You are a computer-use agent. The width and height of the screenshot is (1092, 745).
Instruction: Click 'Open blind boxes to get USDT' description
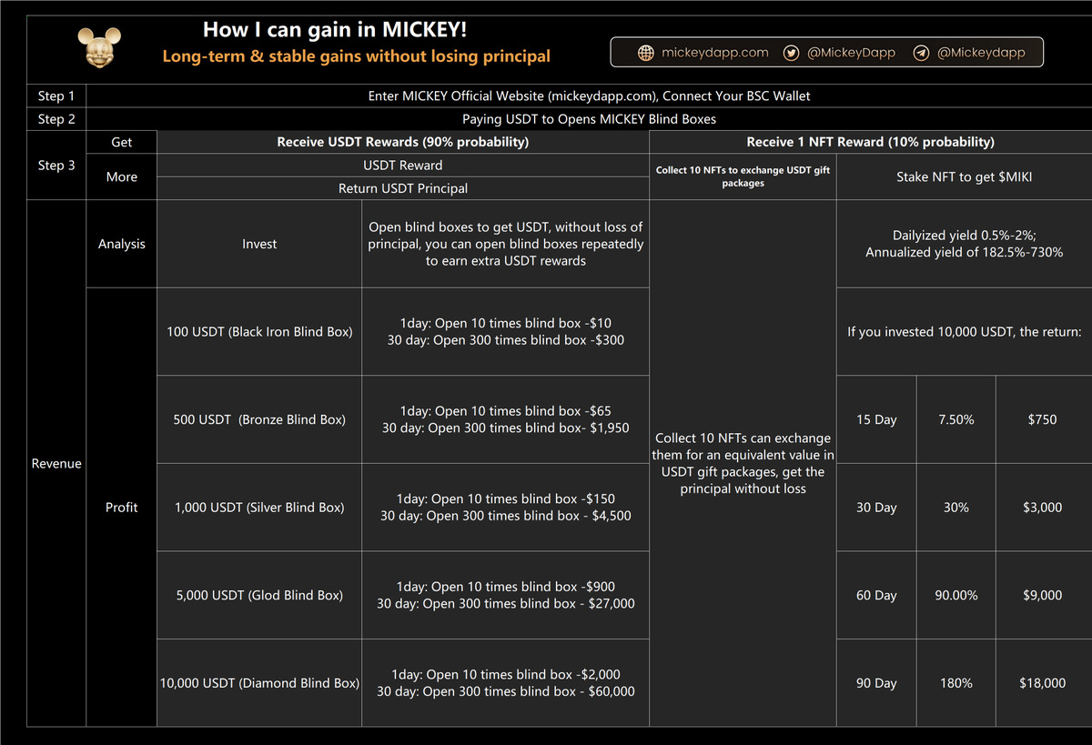coord(505,244)
